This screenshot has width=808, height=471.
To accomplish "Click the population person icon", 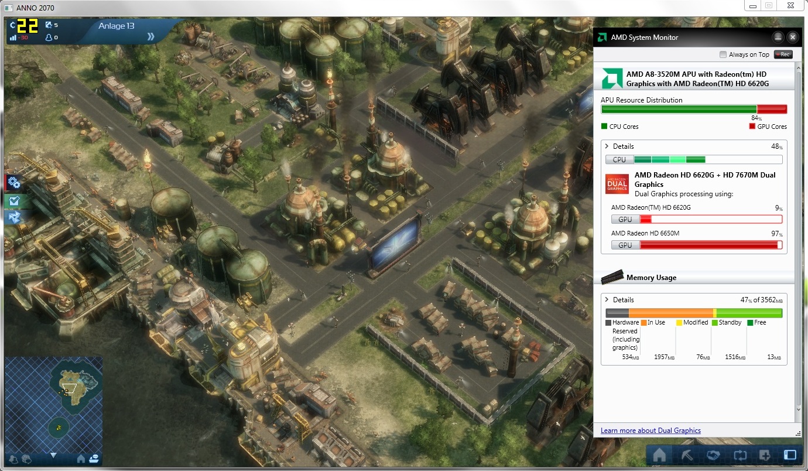I will (48, 37).
